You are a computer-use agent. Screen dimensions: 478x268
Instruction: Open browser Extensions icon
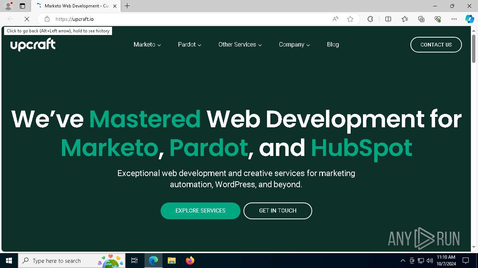(x=370, y=19)
